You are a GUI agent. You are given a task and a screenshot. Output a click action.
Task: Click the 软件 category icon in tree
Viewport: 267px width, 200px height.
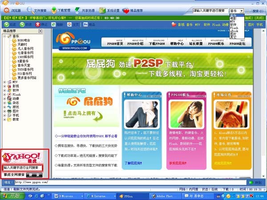point(9,90)
